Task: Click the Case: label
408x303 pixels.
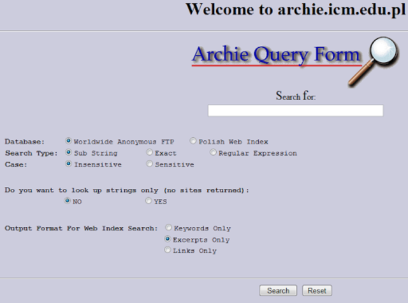Action: (x=16, y=165)
